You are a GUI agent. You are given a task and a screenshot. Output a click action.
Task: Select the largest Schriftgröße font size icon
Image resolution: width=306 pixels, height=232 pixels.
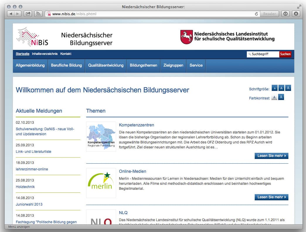pos(288,88)
